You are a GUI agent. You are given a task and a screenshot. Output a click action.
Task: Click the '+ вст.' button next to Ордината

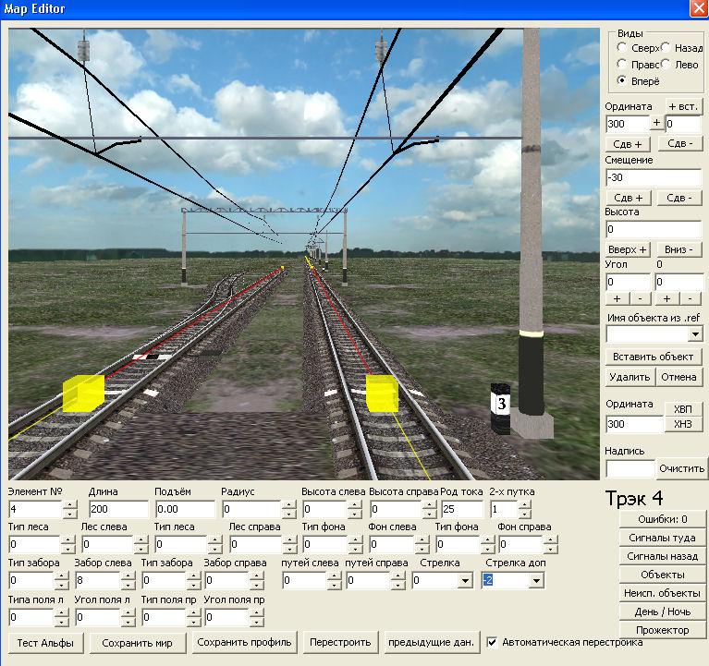pos(682,106)
